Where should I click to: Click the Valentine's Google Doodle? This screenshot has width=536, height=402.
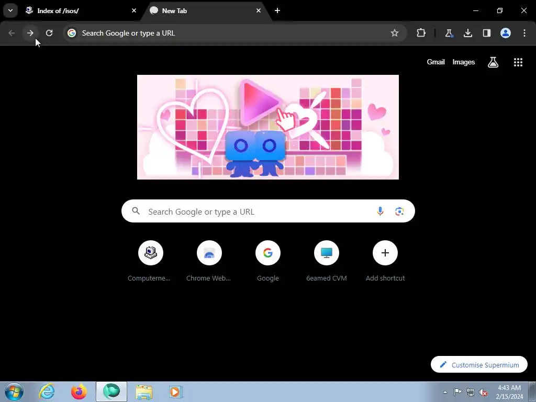coord(268,127)
